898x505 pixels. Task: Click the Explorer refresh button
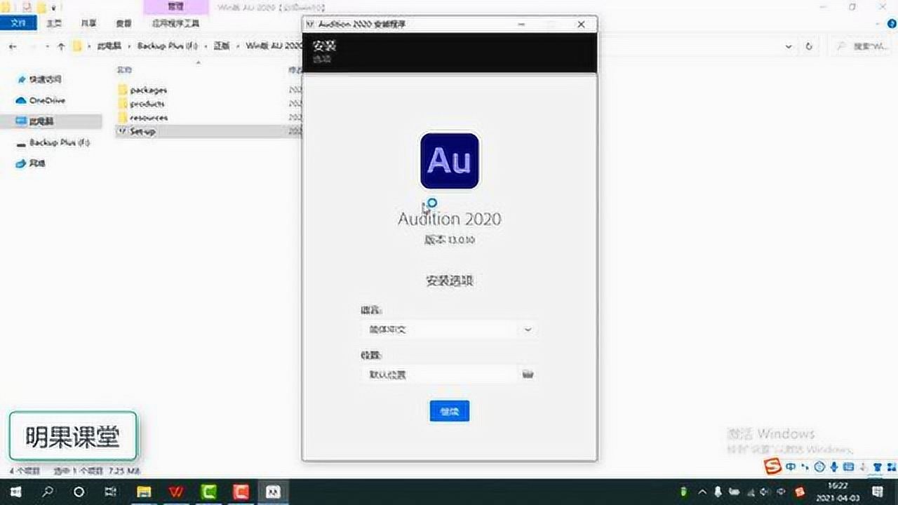[809, 46]
